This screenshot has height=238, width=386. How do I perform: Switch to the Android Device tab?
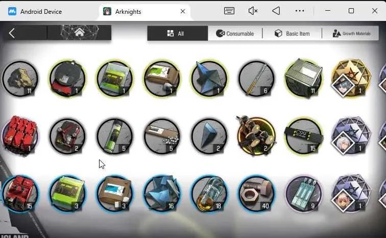35,11
